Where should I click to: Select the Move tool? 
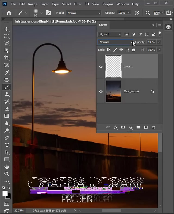click(7, 29)
